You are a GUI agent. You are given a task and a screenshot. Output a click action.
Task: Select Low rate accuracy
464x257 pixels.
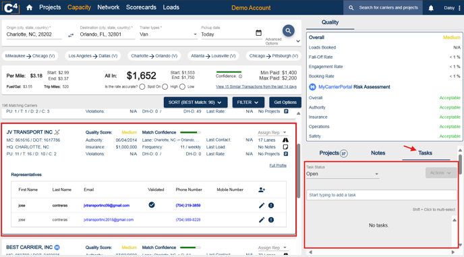[x=182, y=87]
